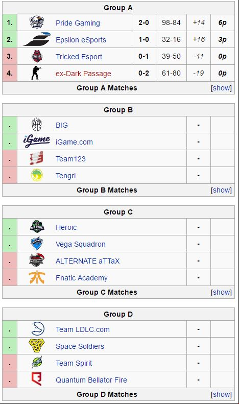Click the iGame logo image
This screenshot has width=239, height=404.
(x=37, y=141)
